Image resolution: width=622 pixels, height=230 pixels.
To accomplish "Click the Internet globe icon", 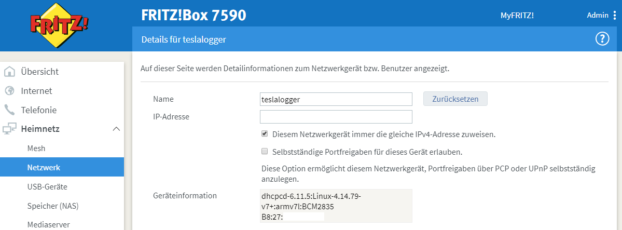I will click(9, 91).
